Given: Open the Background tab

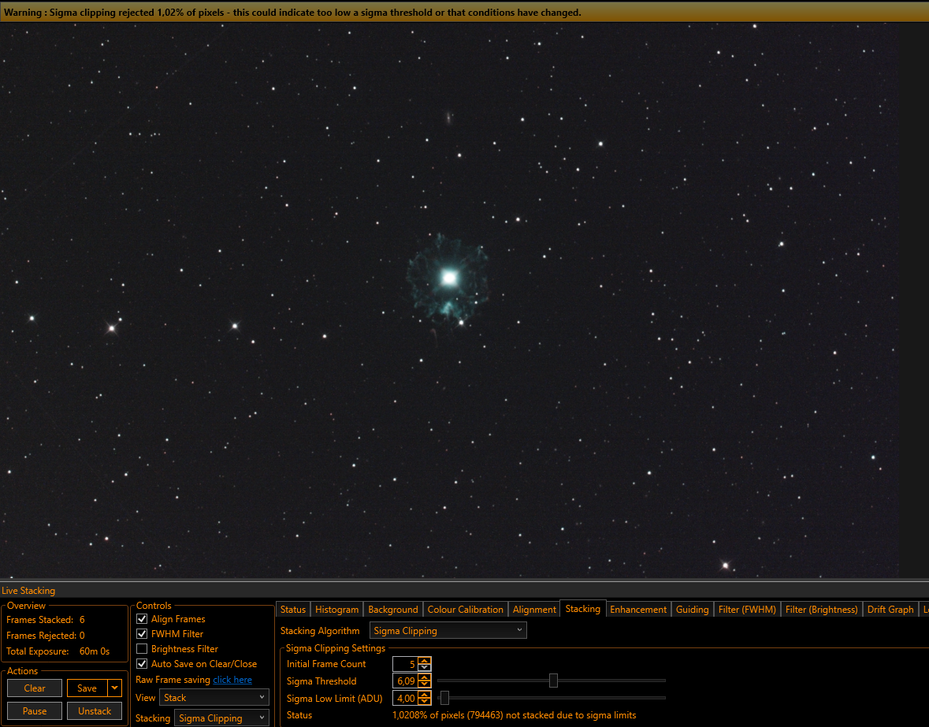Looking at the screenshot, I should (x=393, y=609).
